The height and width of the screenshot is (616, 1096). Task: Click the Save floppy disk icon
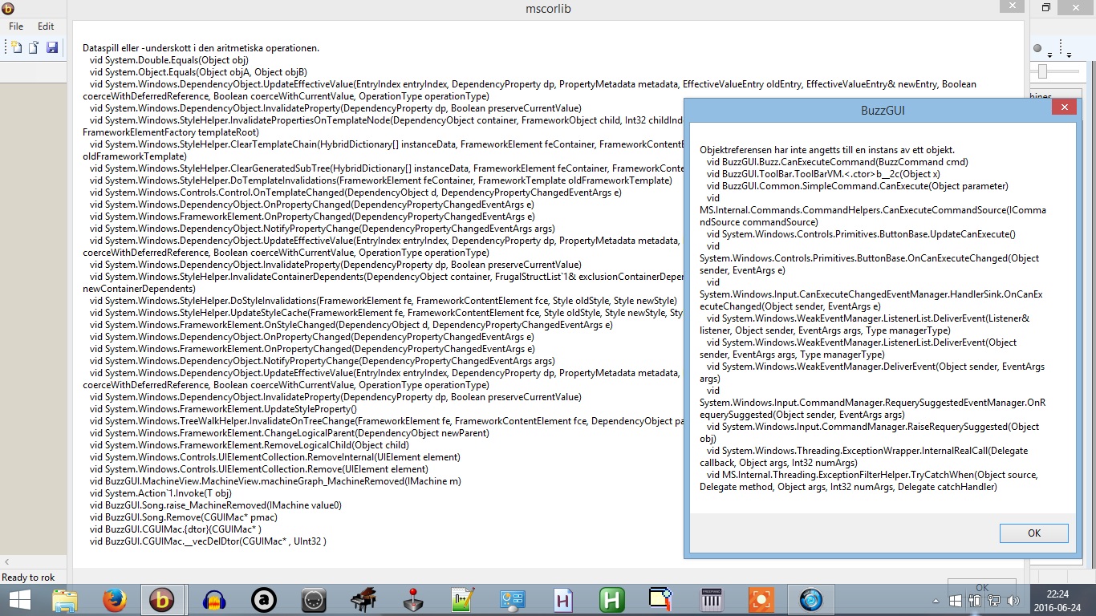click(x=52, y=47)
